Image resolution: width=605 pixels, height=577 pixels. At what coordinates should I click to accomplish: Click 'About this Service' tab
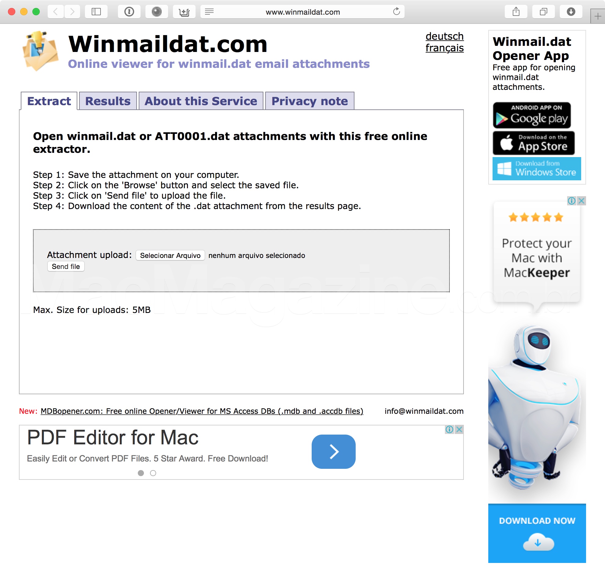click(200, 101)
